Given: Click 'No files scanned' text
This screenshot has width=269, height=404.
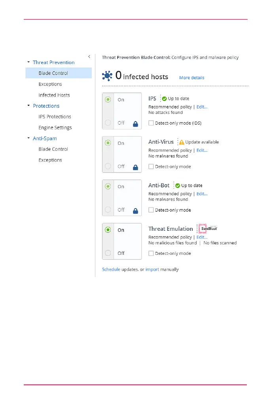Looking at the screenshot, I should click(220, 243).
